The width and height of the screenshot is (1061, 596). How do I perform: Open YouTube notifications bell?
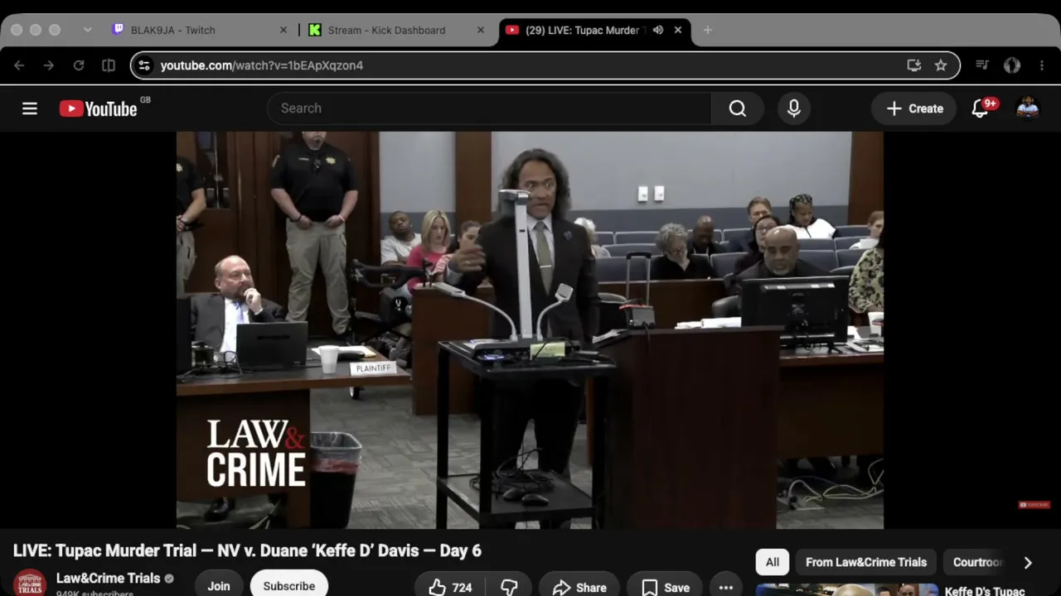coord(982,108)
